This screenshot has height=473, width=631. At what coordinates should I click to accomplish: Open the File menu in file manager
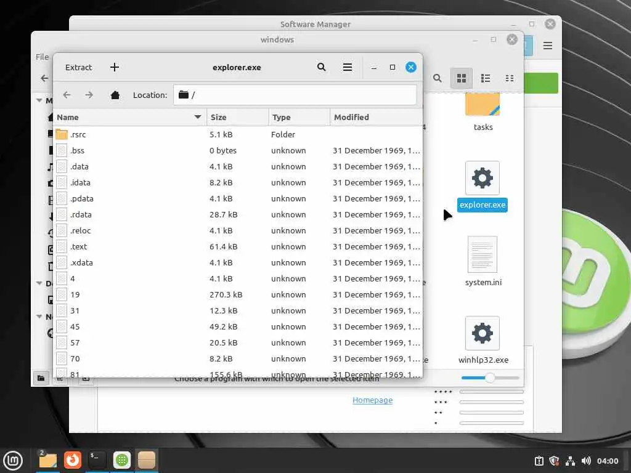[42, 57]
